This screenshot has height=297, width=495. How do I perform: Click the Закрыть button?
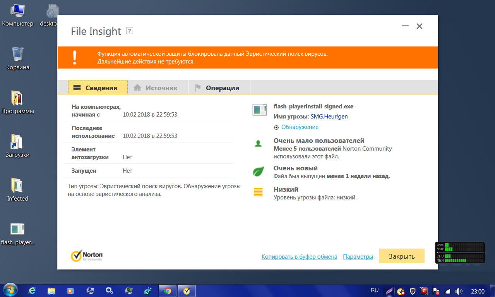click(x=402, y=256)
